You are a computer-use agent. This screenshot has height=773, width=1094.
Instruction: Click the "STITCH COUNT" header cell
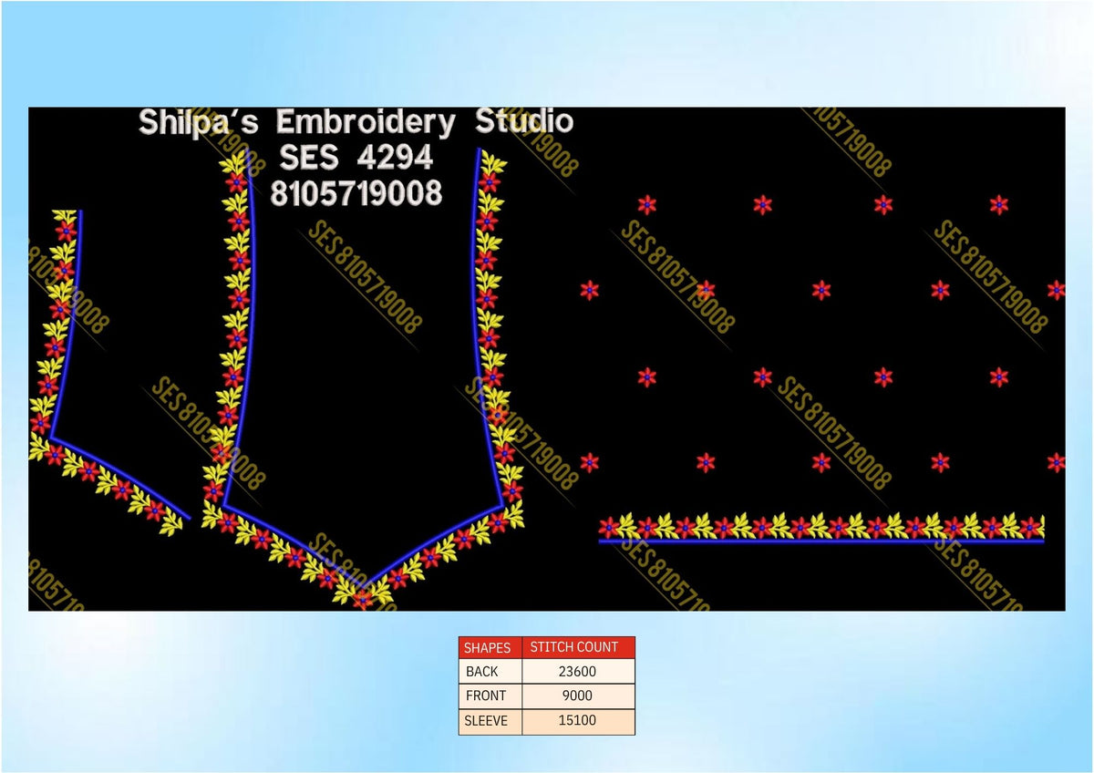(x=578, y=647)
